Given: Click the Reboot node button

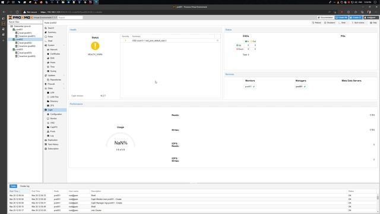Looking at the screenshot, I should [x=316, y=23].
